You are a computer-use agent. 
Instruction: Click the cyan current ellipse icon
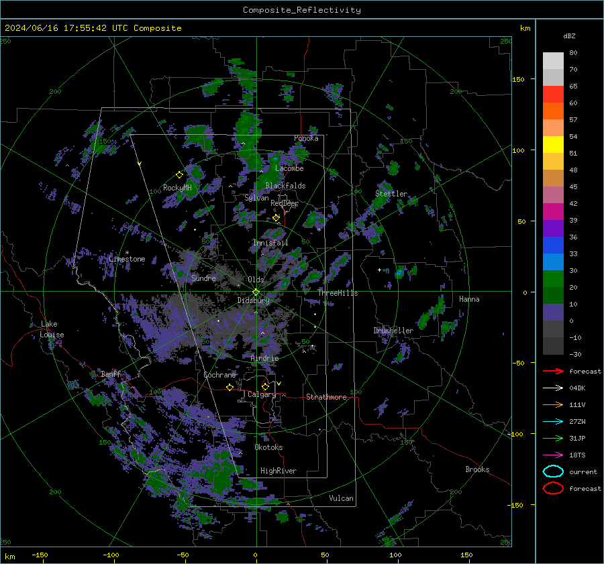point(553,471)
